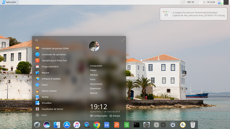This screenshot has height=129, width=230.
Task: Launch Google Chrome from the dock
Action: (97, 125)
